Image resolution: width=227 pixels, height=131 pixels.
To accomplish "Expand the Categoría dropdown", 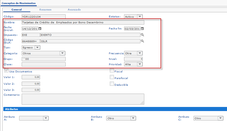I will [x=43, y=53].
